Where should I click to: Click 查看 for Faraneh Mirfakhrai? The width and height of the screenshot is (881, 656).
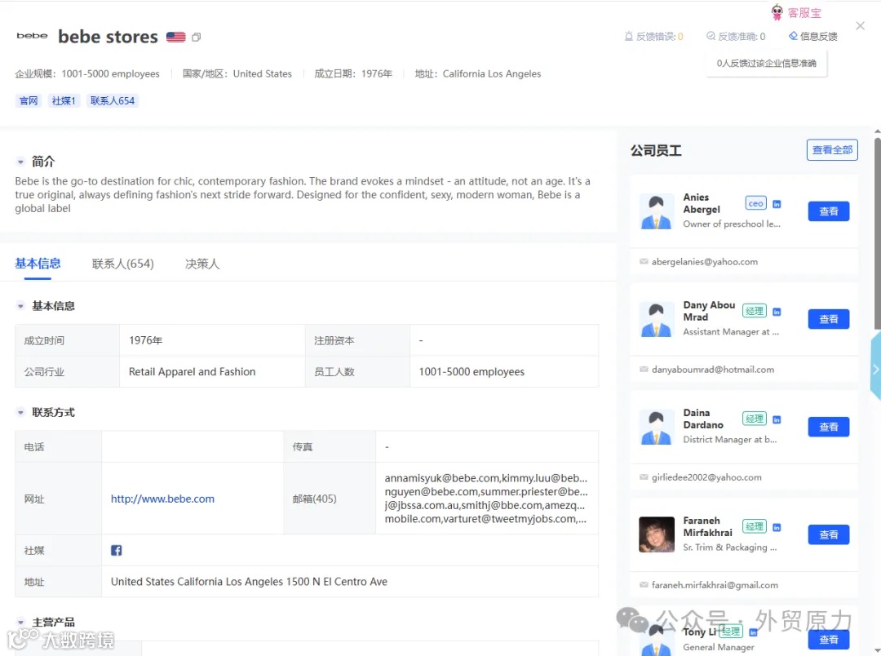[x=829, y=534]
